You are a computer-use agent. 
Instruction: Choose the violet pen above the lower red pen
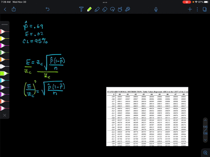tap(4, 94)
